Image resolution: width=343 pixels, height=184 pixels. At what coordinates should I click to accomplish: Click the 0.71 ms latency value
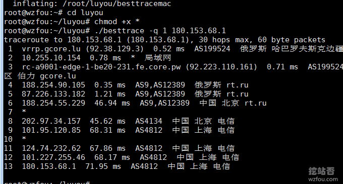coord(282,67)
